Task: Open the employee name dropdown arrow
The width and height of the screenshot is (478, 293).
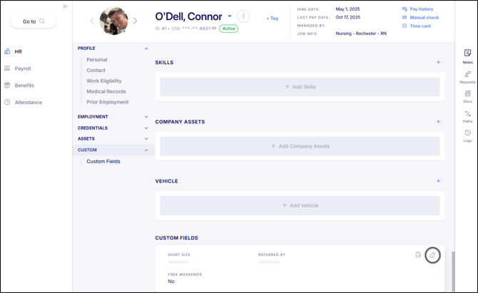Action: click(230, 16)
